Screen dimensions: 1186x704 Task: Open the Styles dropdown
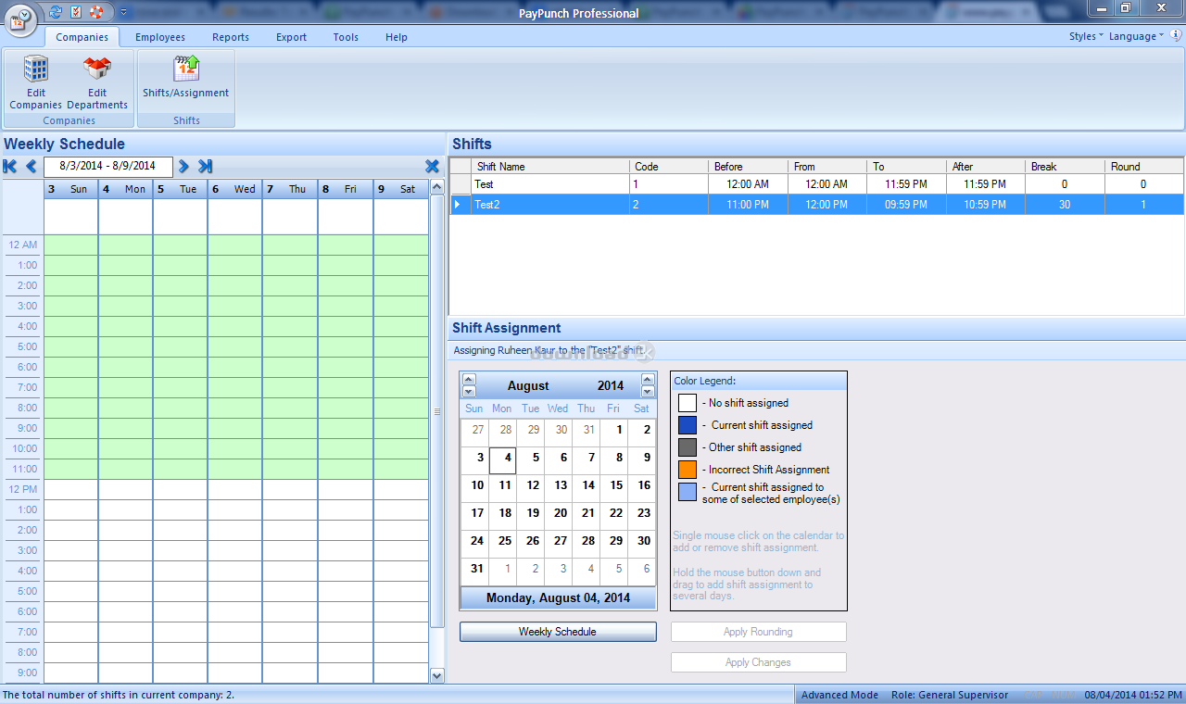click(1085, 37)
